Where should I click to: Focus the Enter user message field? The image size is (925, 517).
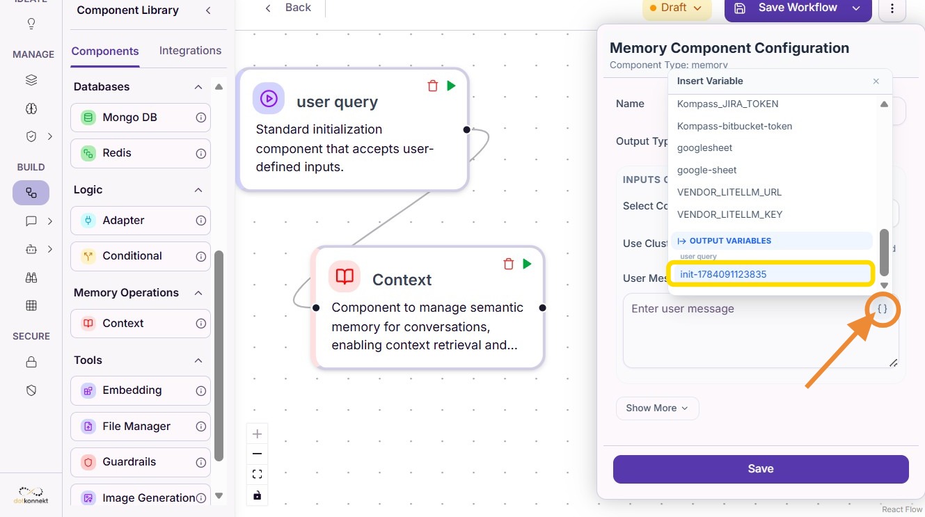click(x=761, y=331)
